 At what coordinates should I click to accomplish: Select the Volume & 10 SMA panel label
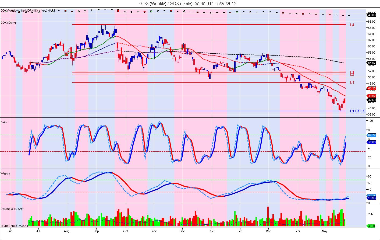[x=12, y=209]
